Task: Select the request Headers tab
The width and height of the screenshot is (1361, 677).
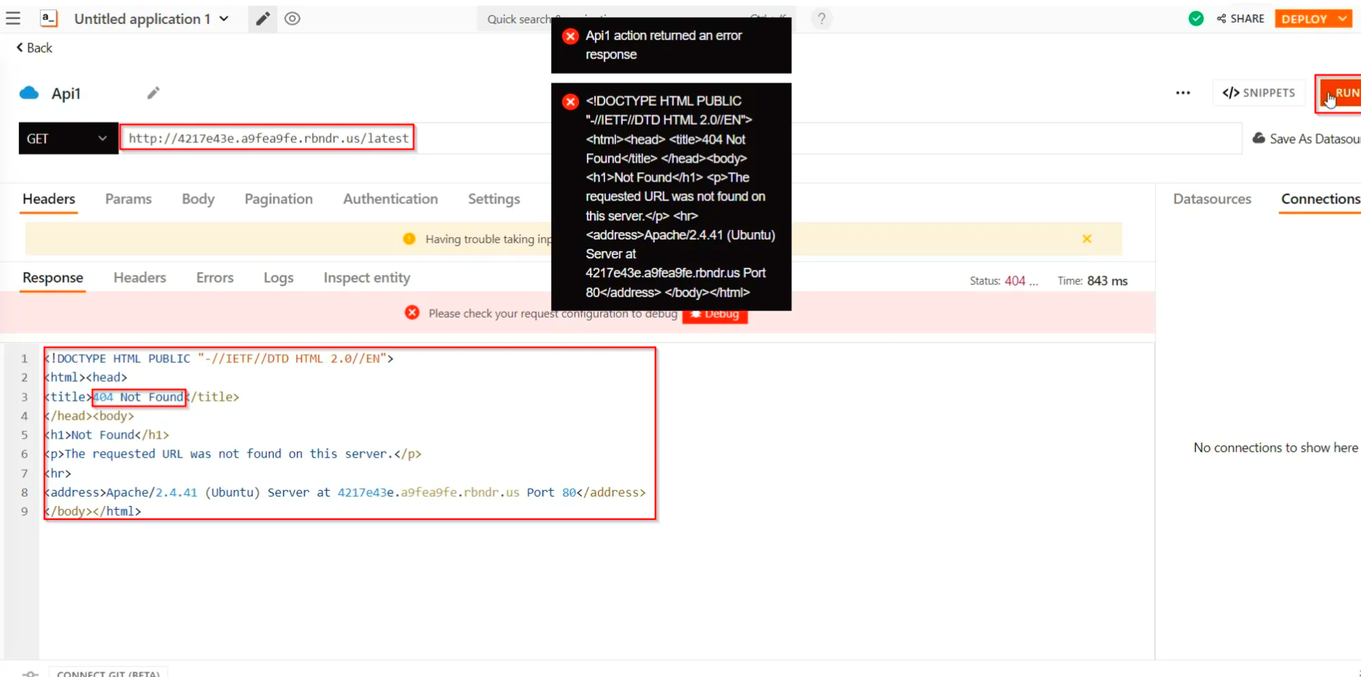Action: point(49,199)
